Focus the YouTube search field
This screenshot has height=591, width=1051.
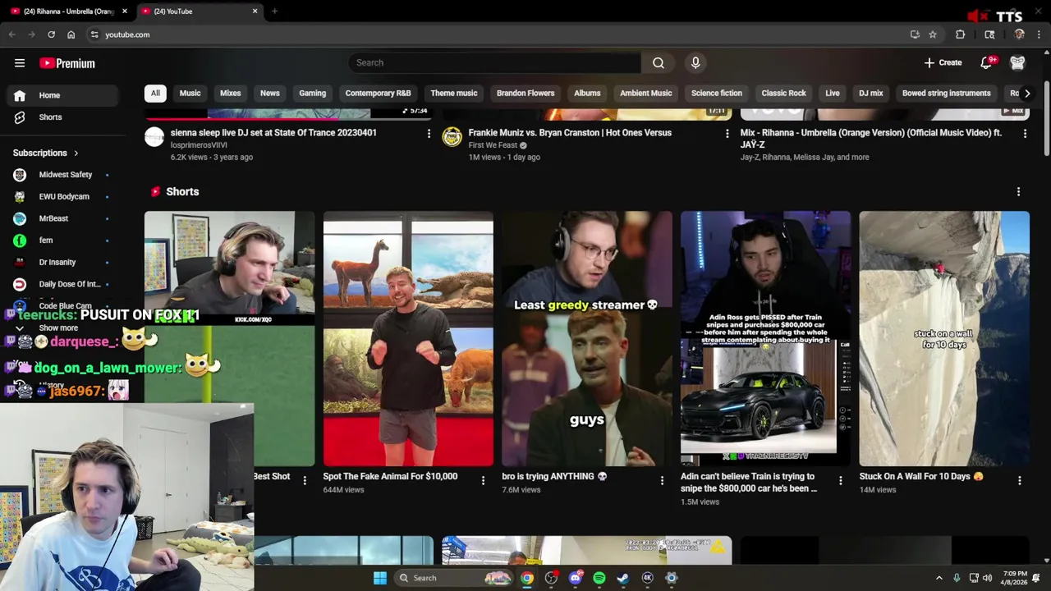pyautogui.click(x=494, y=63)
